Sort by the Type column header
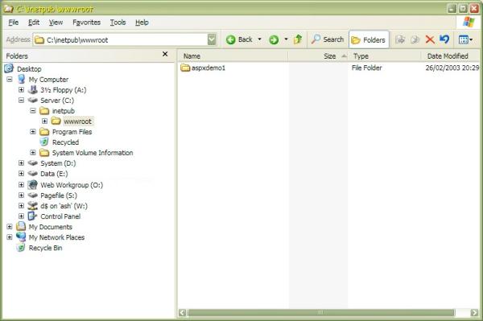The width and height of the screenshot is (483, 321). point(385,56)
